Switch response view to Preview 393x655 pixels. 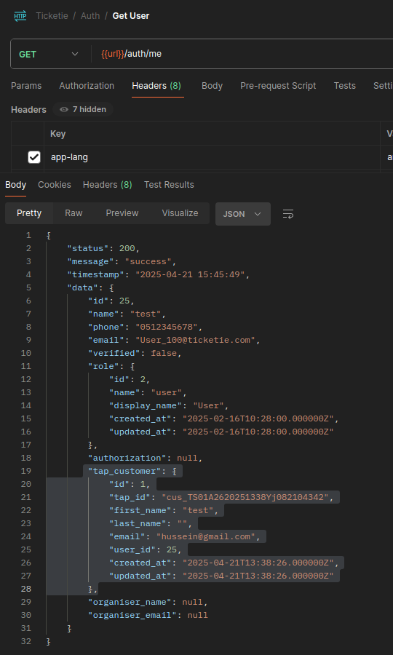[122, 213]
